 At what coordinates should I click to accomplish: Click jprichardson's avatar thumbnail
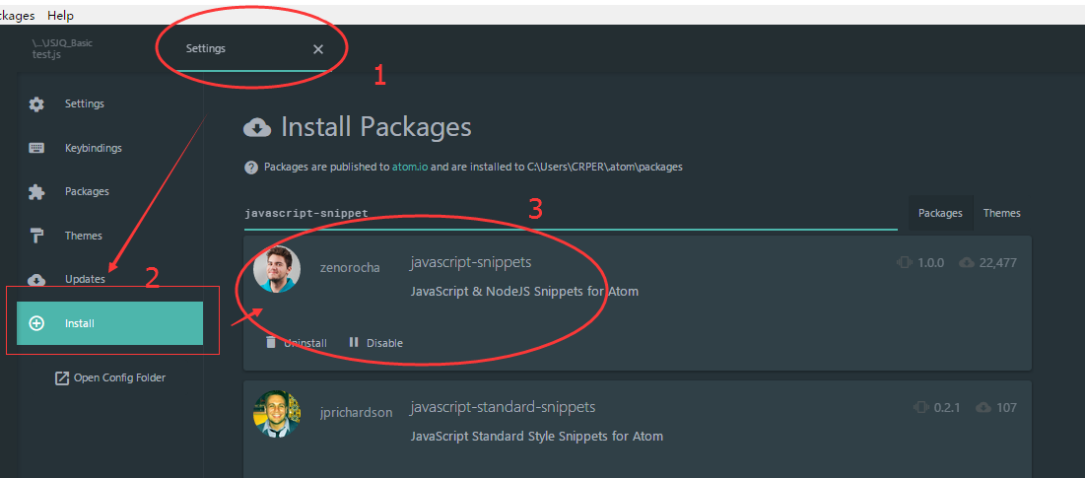coord(277,414)
